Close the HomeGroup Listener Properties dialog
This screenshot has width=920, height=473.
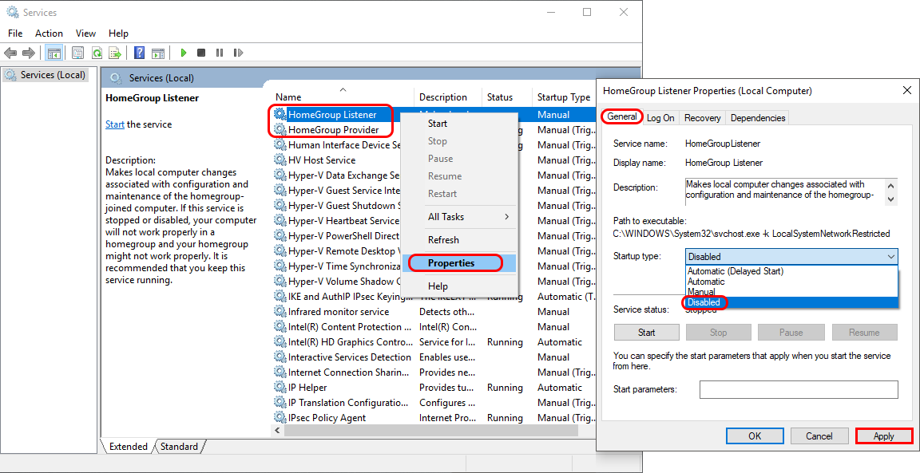(906, 90)
